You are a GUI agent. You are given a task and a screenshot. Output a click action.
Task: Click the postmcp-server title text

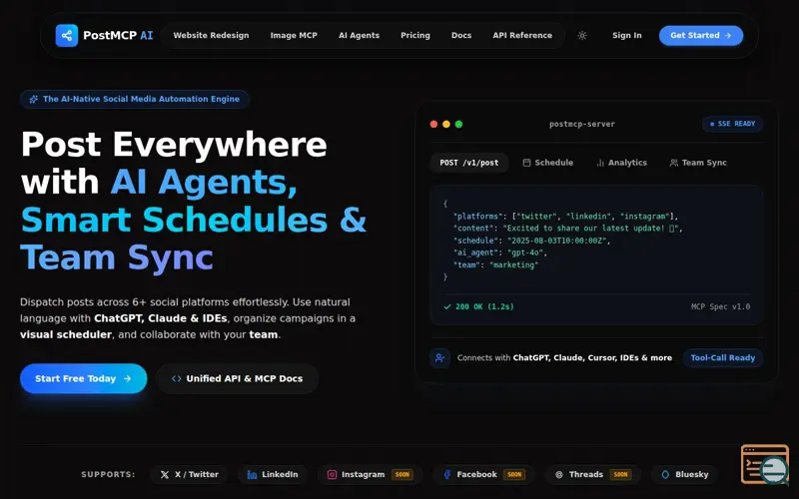[x=582, y=124]
